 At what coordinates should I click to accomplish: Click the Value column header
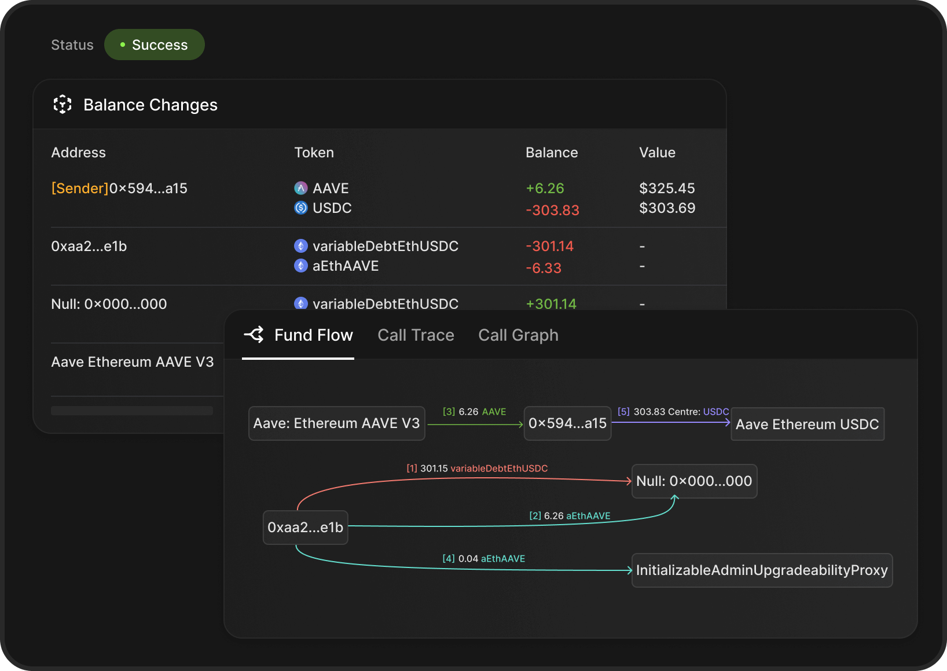pyautogui.click(x=658, y=153)
